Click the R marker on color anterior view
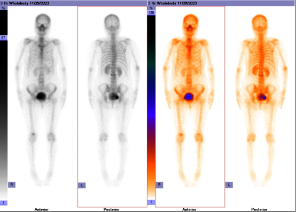This screenshot has width=296, height=212. [x=159, y=185]
